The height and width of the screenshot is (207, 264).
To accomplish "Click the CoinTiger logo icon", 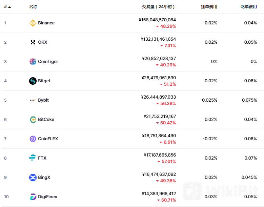I will click(33, 62).
